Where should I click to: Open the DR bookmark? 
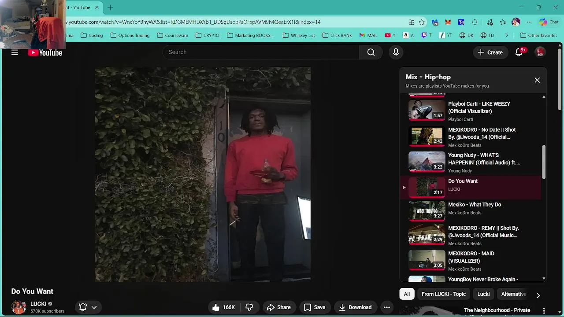click(x=466, y=35)
